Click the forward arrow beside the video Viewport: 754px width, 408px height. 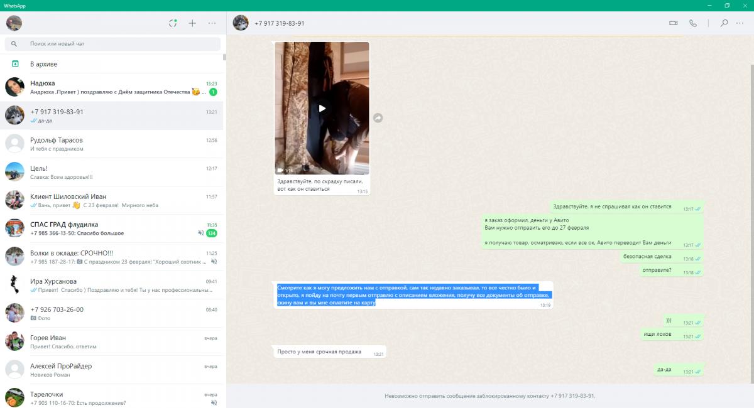[x=378, y=117]
